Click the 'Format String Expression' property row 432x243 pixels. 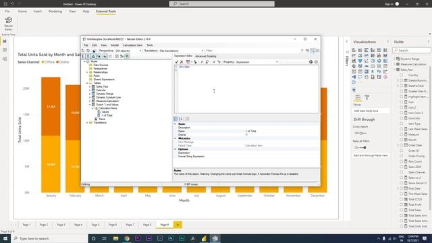pos(246,156)
